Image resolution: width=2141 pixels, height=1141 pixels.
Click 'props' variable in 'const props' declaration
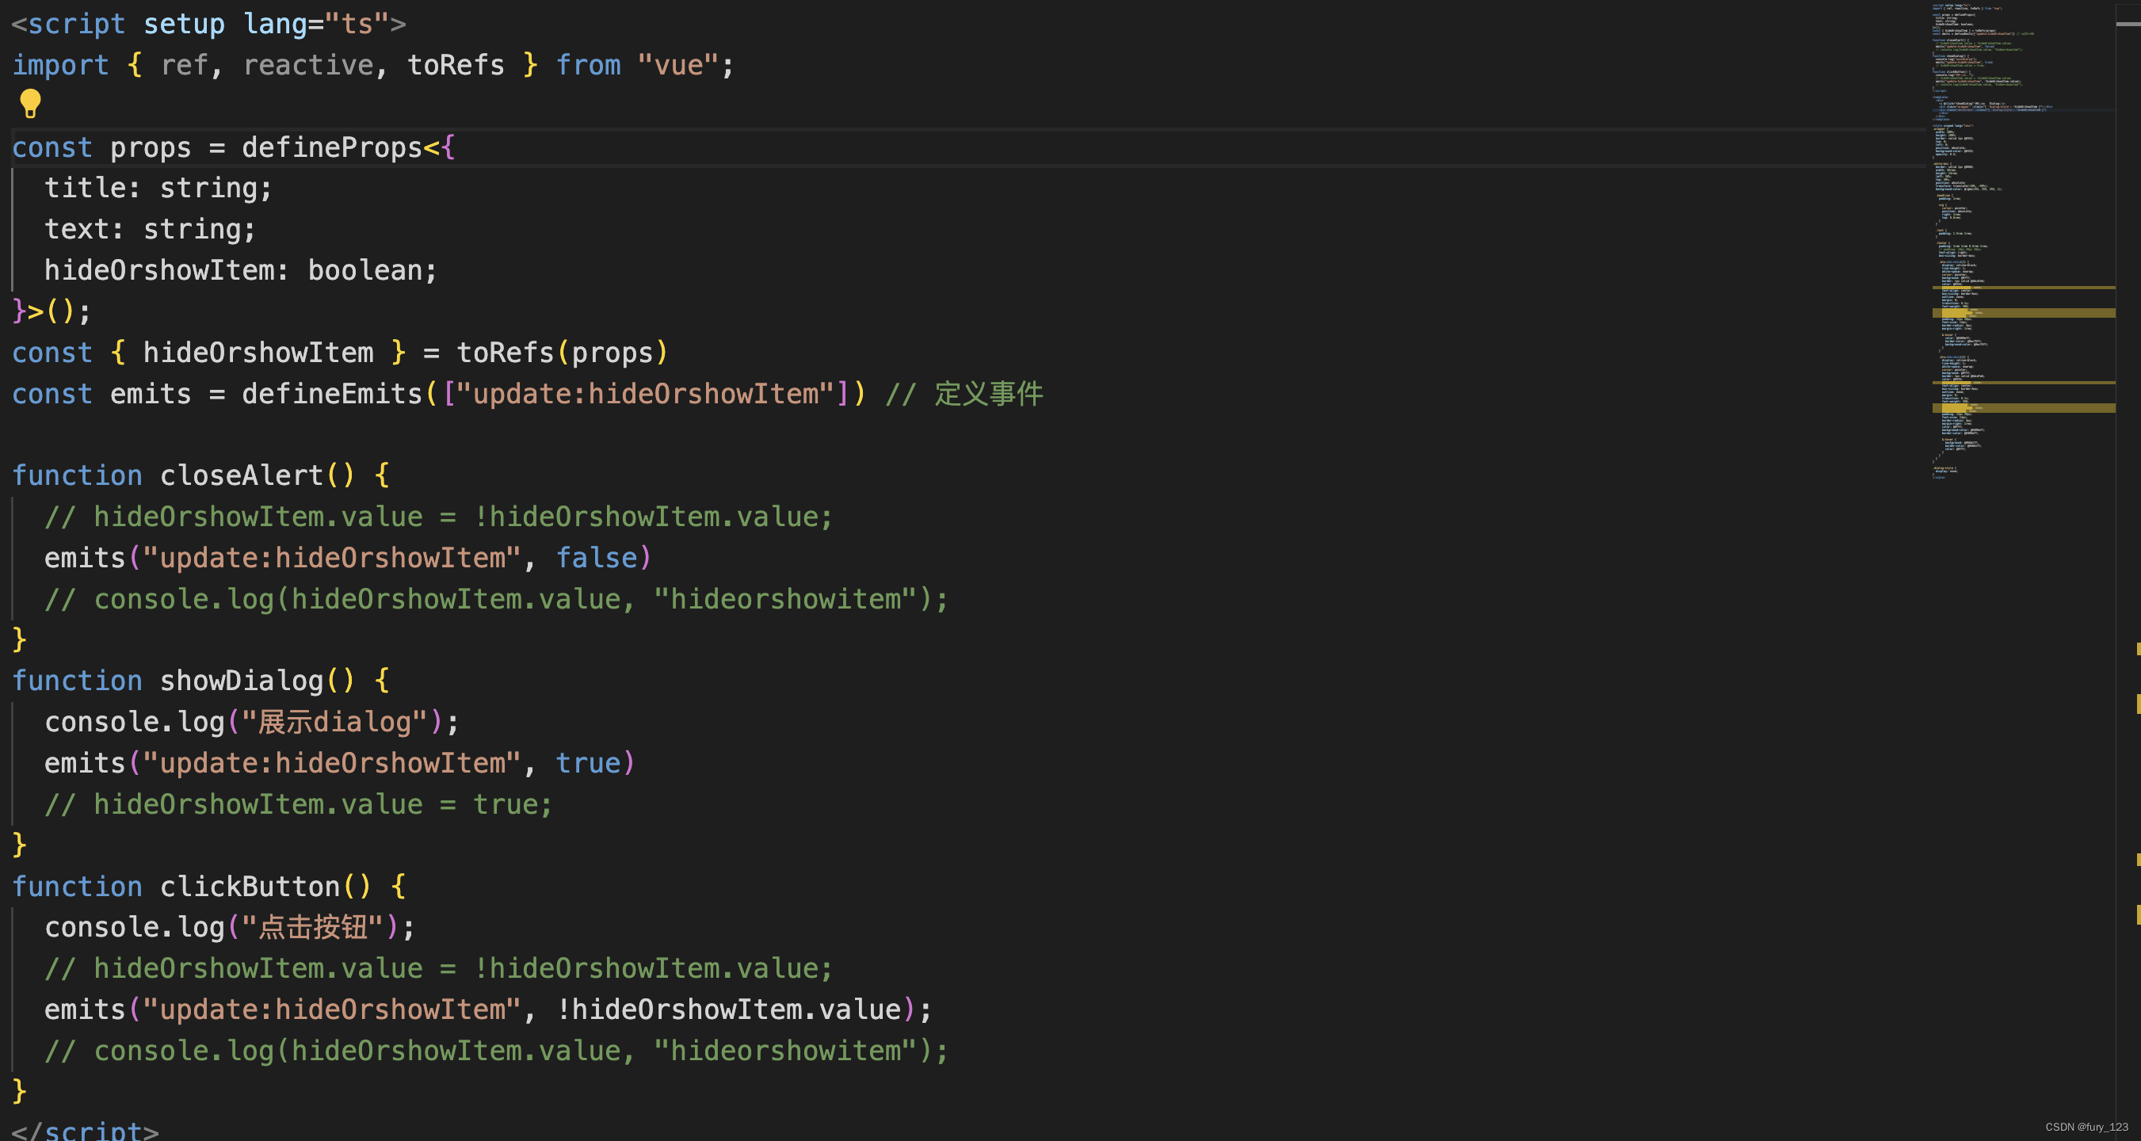click(151, 147)
